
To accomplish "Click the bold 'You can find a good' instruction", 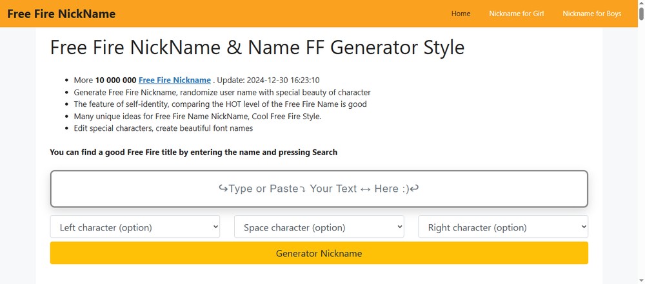I will tap(193, 153).
